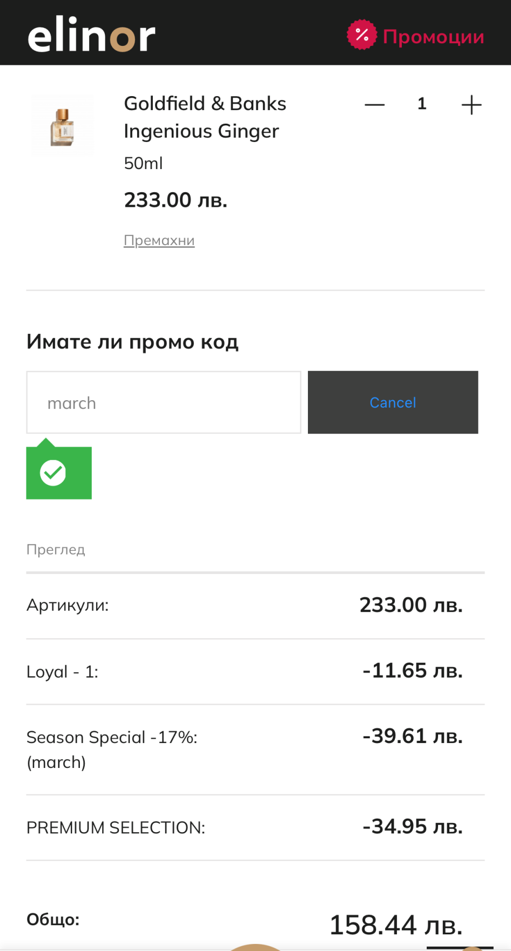Decrease quantity with the minus icon
Screen dimensions: 511x951
pos(374,104)
